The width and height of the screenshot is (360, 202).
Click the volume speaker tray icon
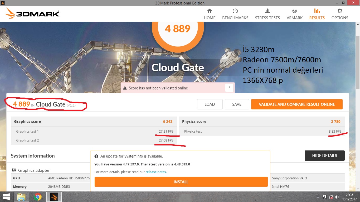tap(337, 197)
